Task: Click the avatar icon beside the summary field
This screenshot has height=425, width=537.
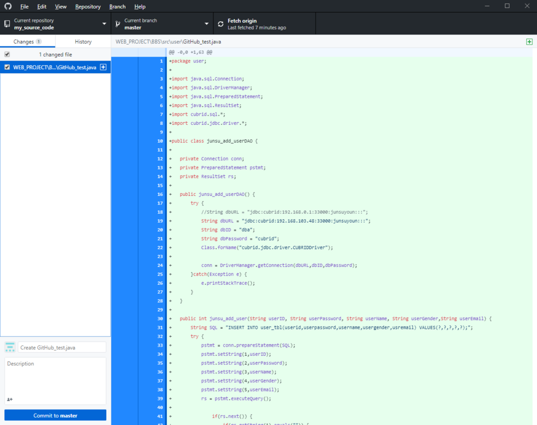Action: coord(9,347)
